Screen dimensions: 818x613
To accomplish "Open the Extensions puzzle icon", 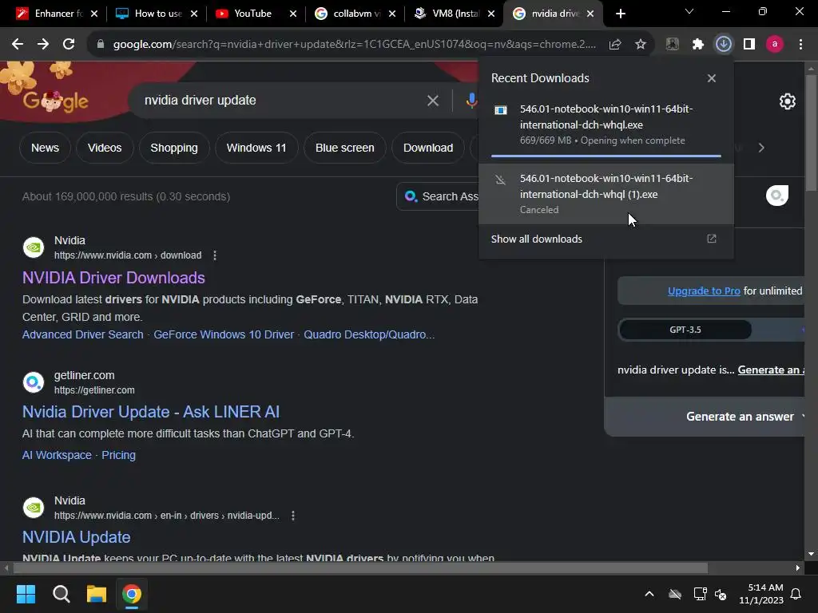I will point(698,45).
